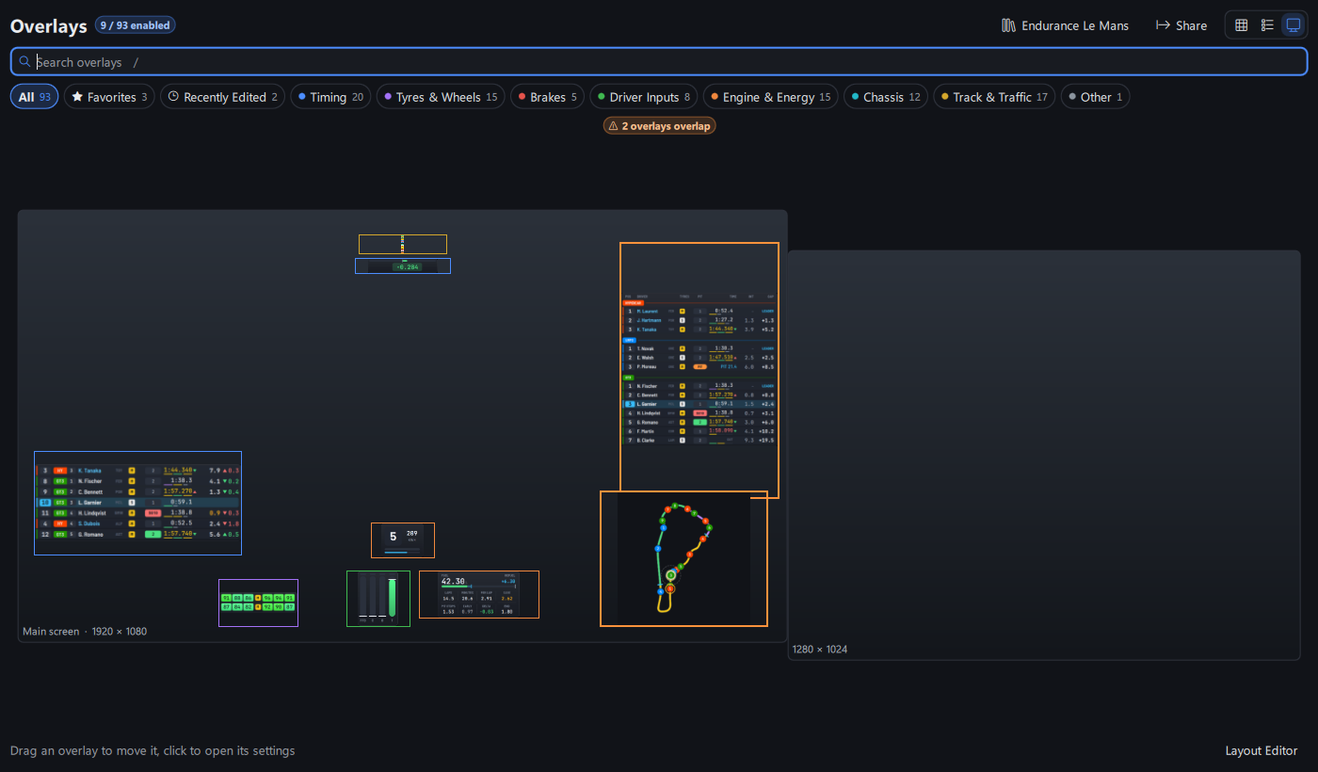Viewport: 1318px width, 772px height.
Task: Click the Main screen 1920 × 1080 label
Action: [x=85, y=632]
